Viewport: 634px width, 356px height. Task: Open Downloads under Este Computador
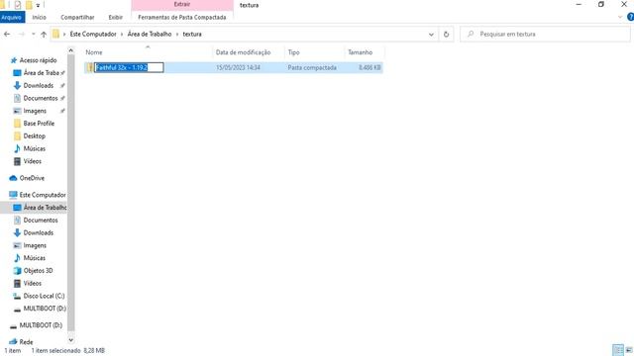[x=38, y=233]
